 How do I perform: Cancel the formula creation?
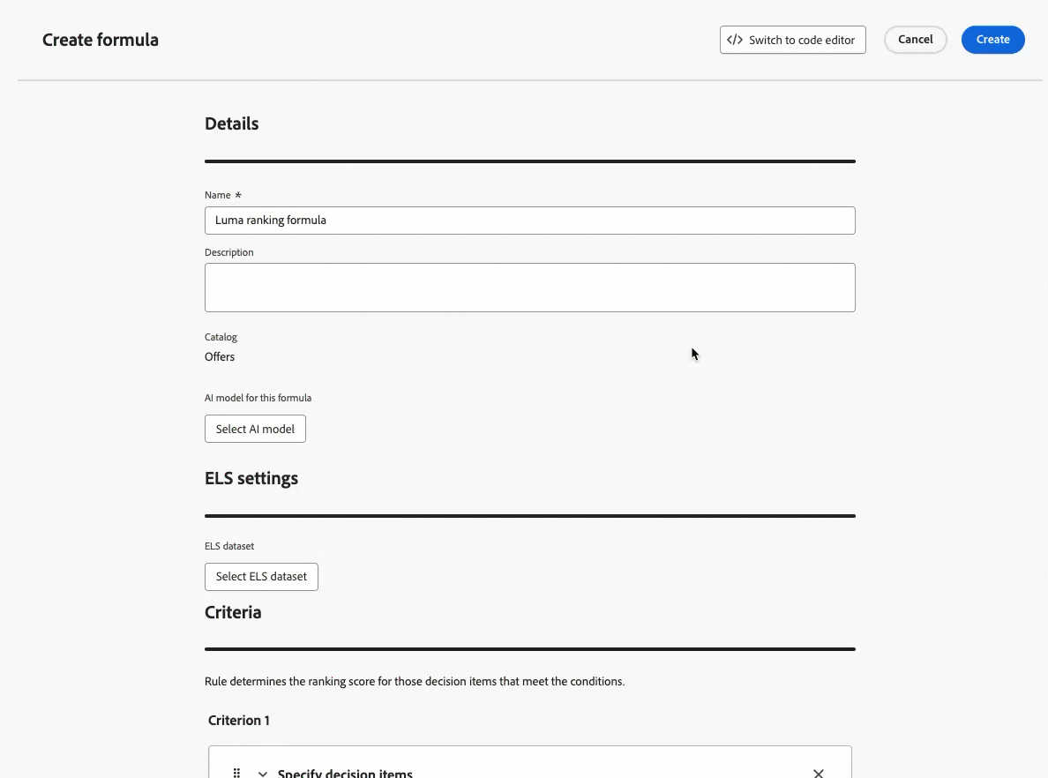point(915,40)
